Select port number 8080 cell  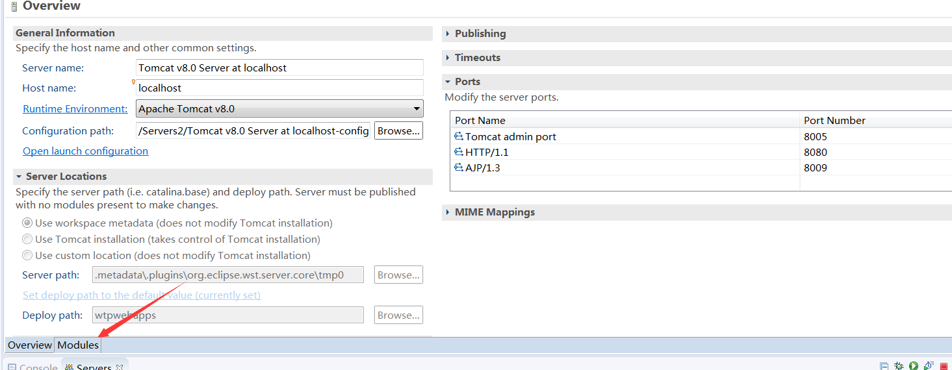click(816, 152)
